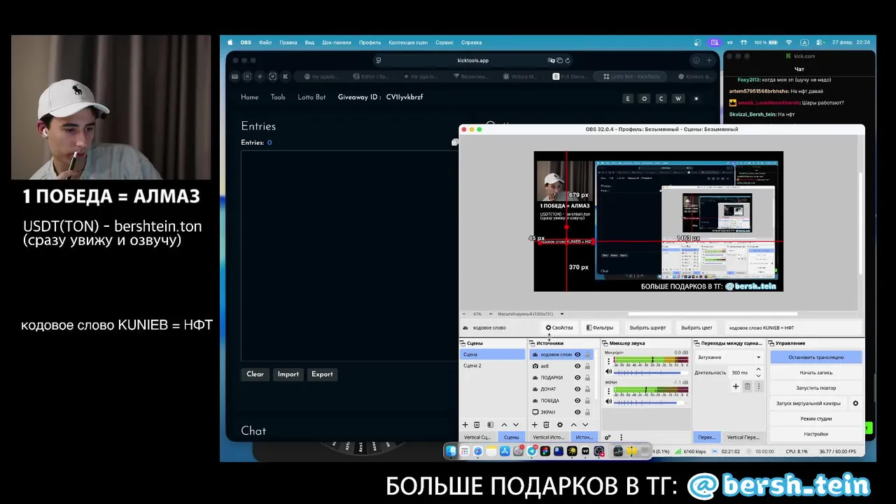Hide the ПОБЕДА source
Viewport: 896px width, 504px height.
click(x=577, y=401)
